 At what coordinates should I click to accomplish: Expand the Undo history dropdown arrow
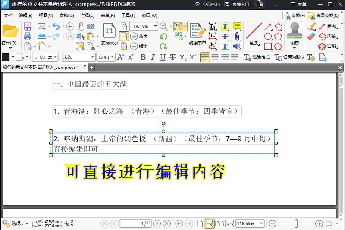pos(63,27)
